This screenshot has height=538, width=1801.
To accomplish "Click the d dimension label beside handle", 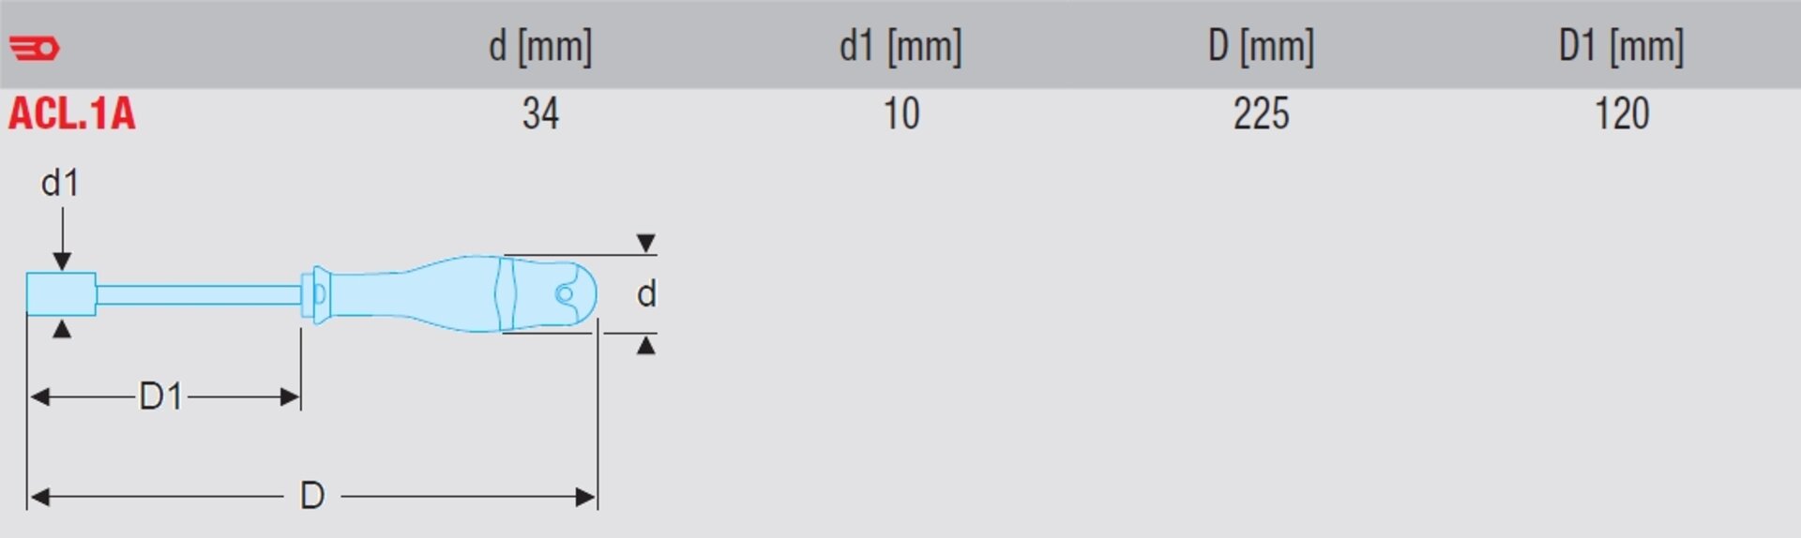I will click(646, 294).
